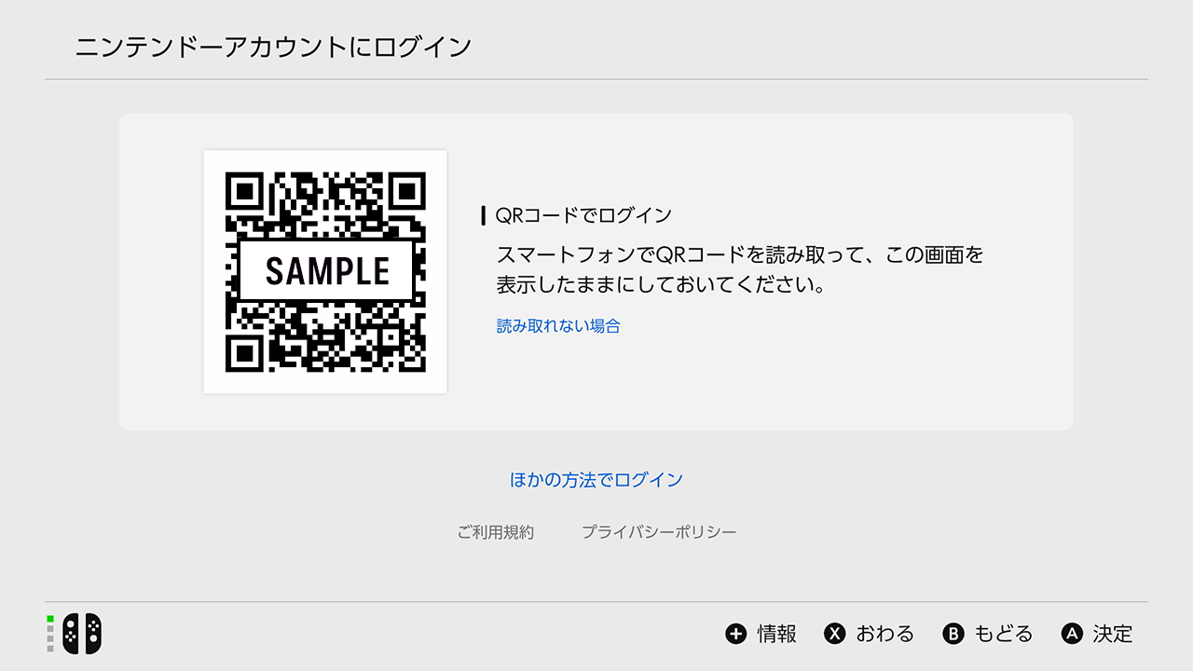Click the 情報 label in the footer

tap(777, 634)
